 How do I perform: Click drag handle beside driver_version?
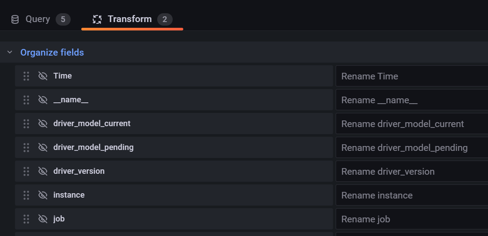coord(26,171)
